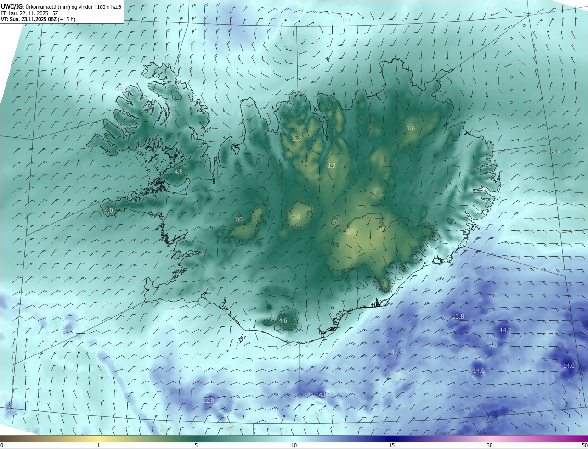588x449 pixels.
Task: Click the 14.2 value over the sea
Action: 505,330
